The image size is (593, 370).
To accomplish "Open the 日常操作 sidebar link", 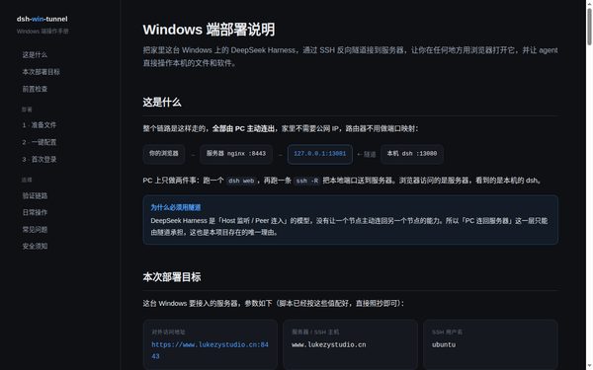I will 35,212.
